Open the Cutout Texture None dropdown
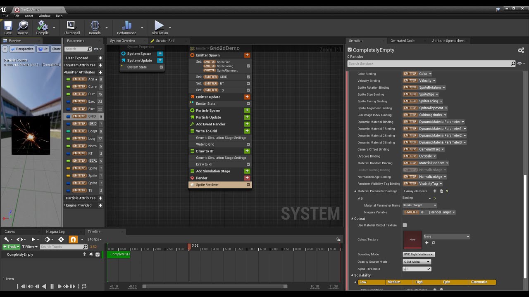529x297 pixels. coord(446,237)
